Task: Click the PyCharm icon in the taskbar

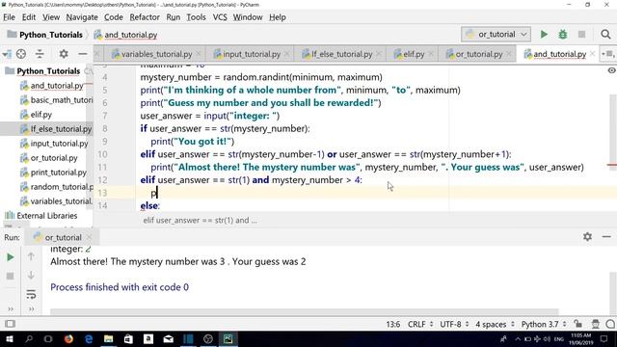Action: click(x=228, y=338)
